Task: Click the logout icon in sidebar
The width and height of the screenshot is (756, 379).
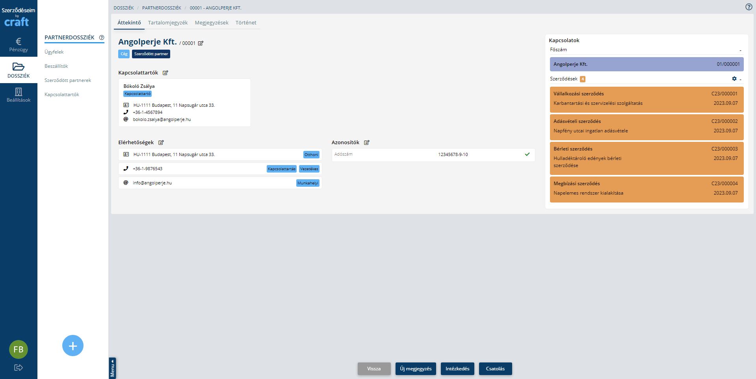Action: point(18,368)
